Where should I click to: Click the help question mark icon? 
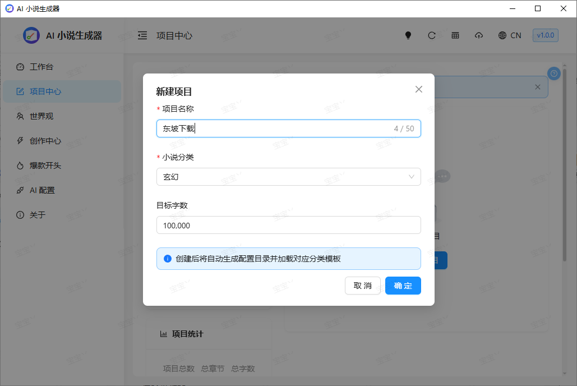553,73
